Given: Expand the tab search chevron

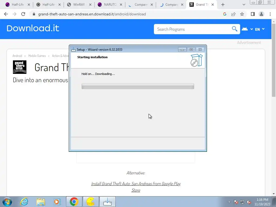Looking at the screenshot, I should point(244,5).
